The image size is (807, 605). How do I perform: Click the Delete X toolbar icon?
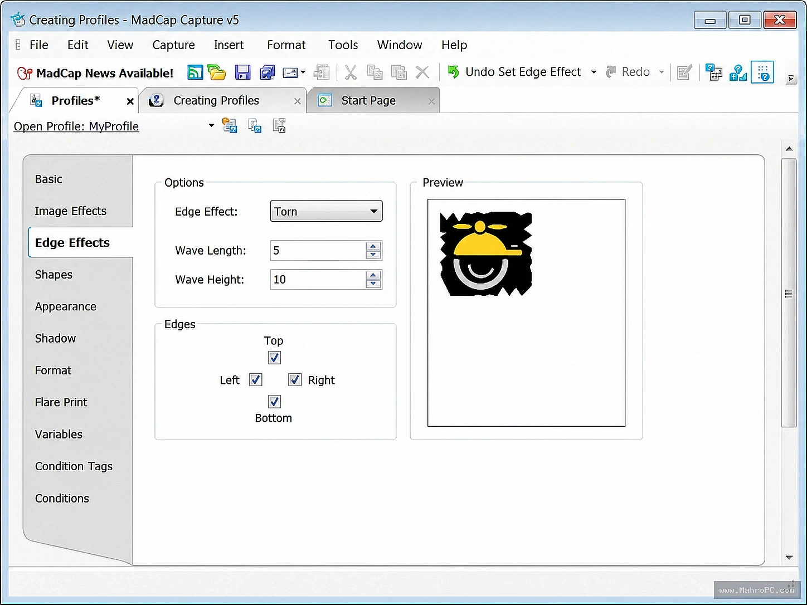[x=422, y=72]
